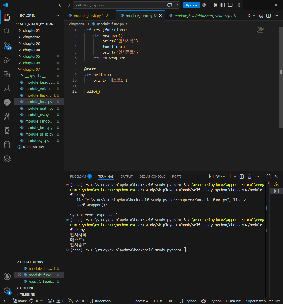Switch to module_flask.py editor tab
This screenshot has width=283, height=304.
point(90,16)
